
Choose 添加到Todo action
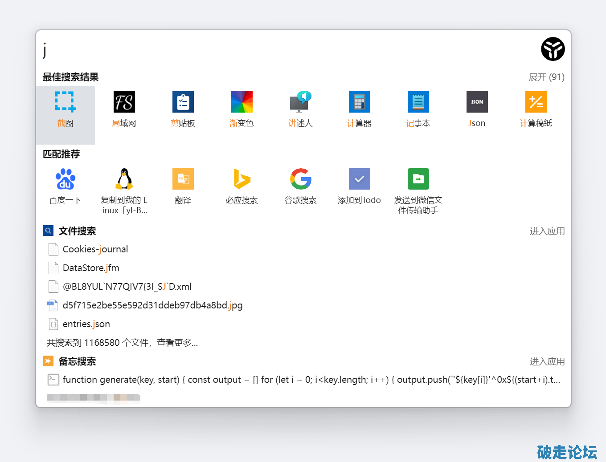click(x=359, y=186)
